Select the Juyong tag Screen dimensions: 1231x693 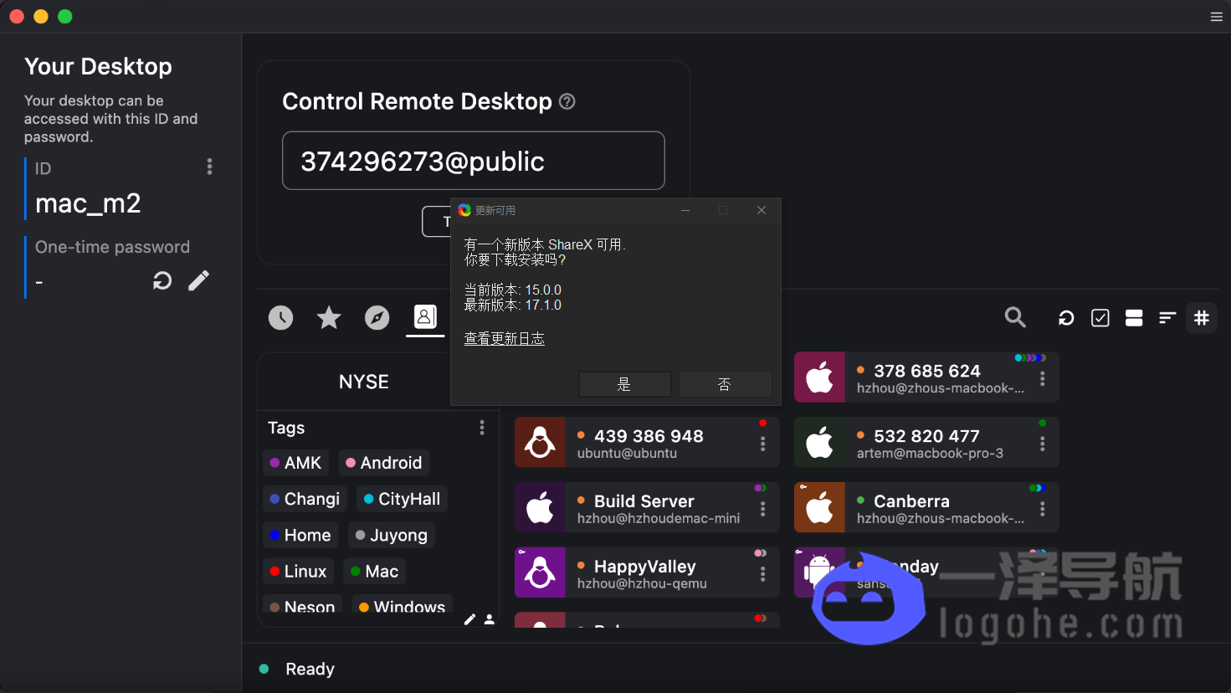[392, 535]
